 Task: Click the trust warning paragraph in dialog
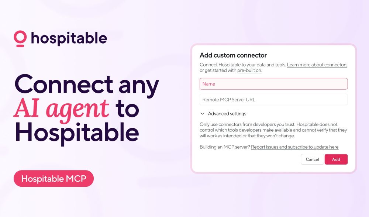coord(273,130)
